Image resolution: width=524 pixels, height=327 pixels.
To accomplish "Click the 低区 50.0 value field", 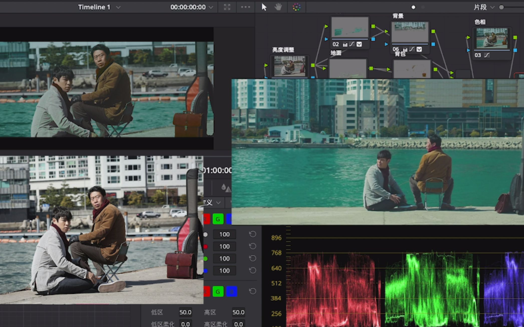I will point(185,312).
